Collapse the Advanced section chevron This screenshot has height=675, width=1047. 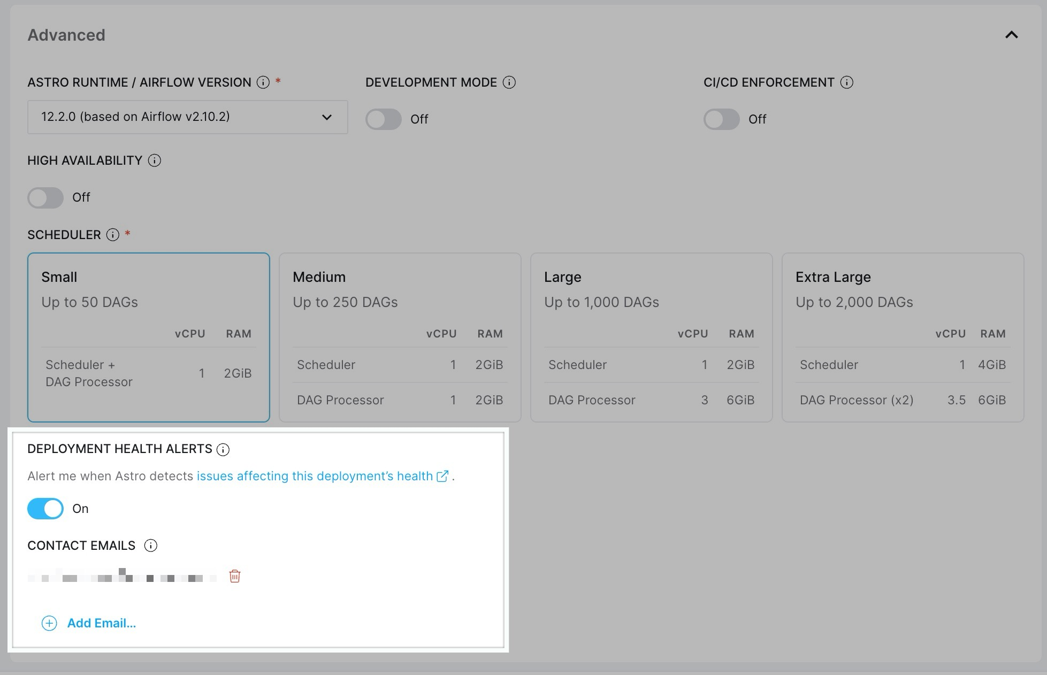coord(1011,35)
